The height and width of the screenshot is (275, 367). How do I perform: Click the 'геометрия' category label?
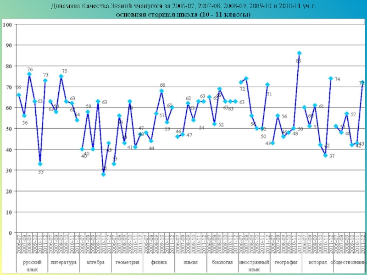coord(128,262)
